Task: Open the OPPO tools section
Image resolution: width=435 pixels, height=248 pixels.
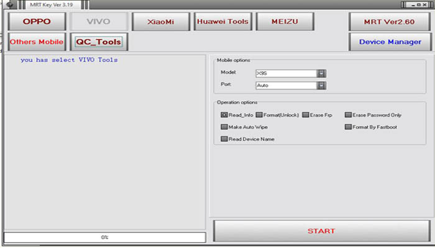Action: [37, 21]
